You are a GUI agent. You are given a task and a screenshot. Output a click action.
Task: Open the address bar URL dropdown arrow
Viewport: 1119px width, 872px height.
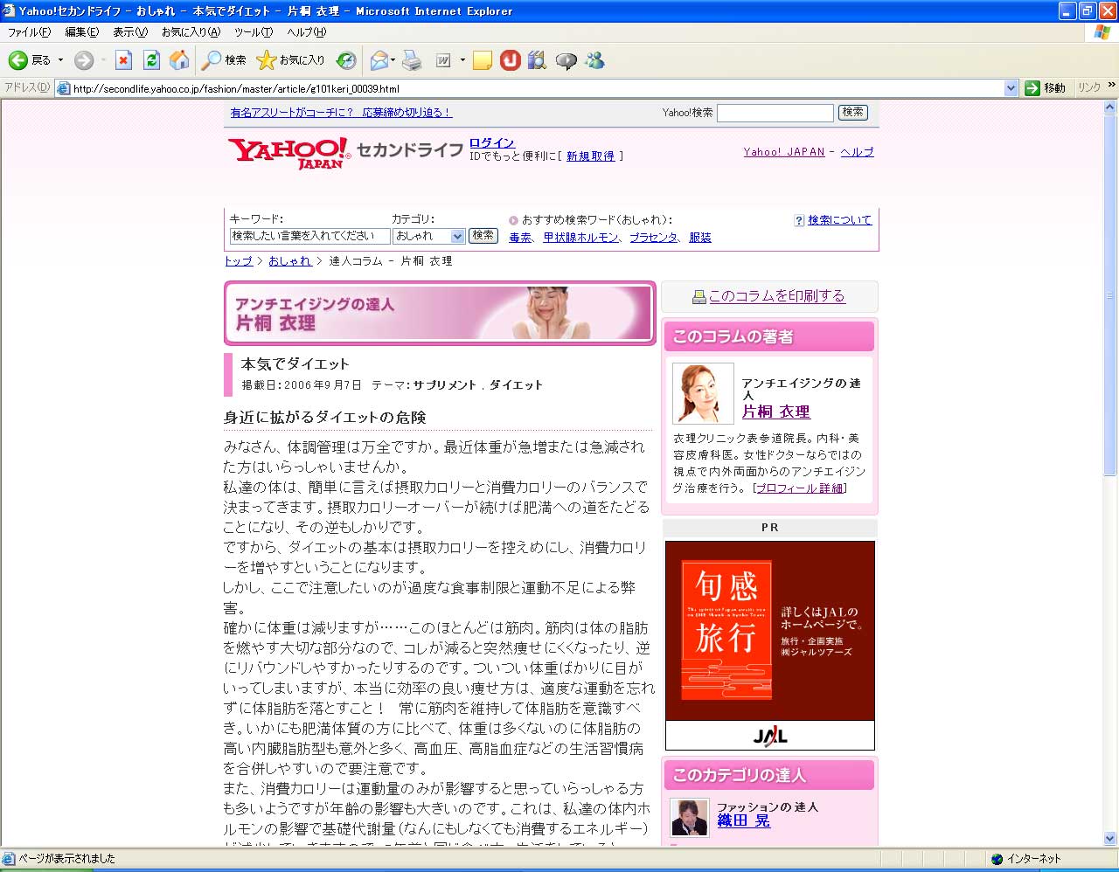tap(1011, 88)
